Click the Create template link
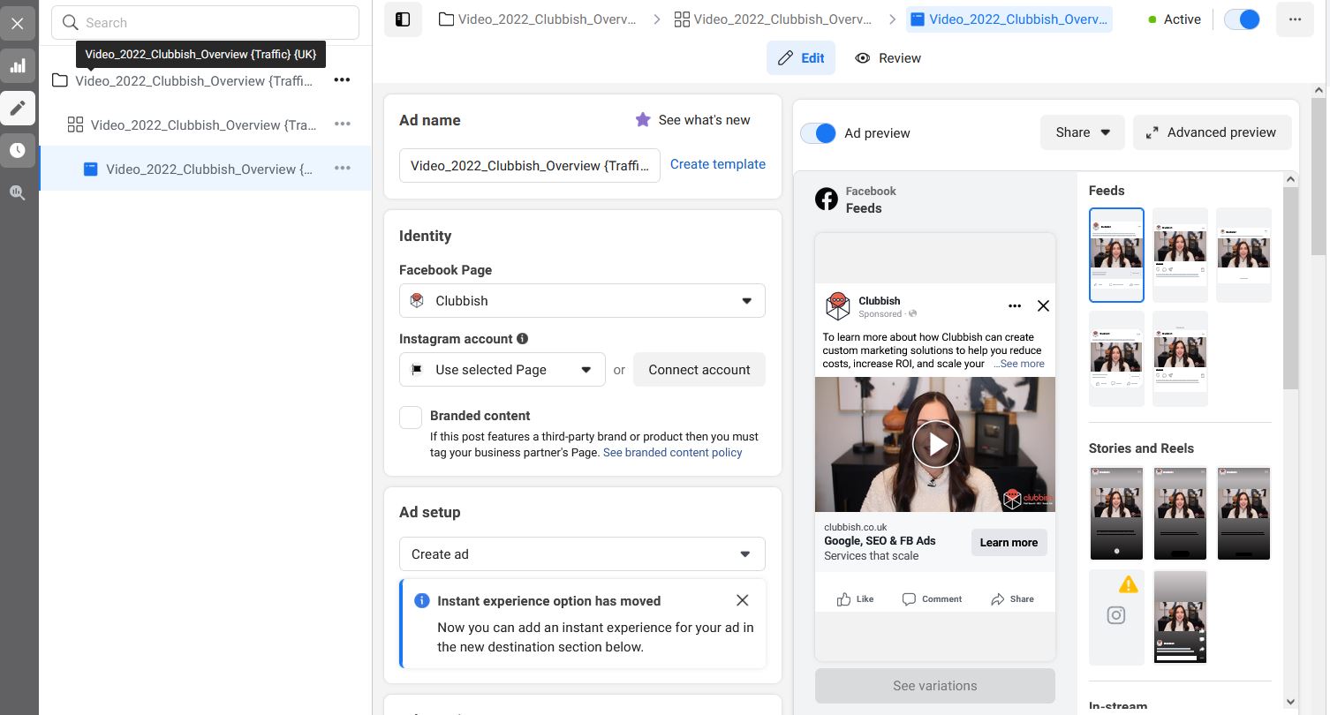Viewport: 1330px width, 715px height. click(x=718, y=164)
